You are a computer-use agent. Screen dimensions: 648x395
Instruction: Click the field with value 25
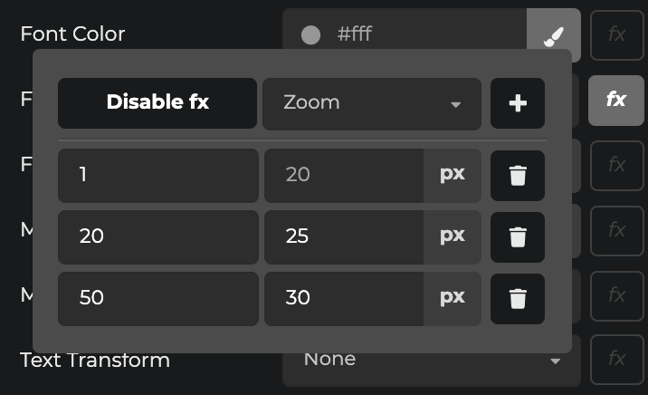(x=344, y=236)
